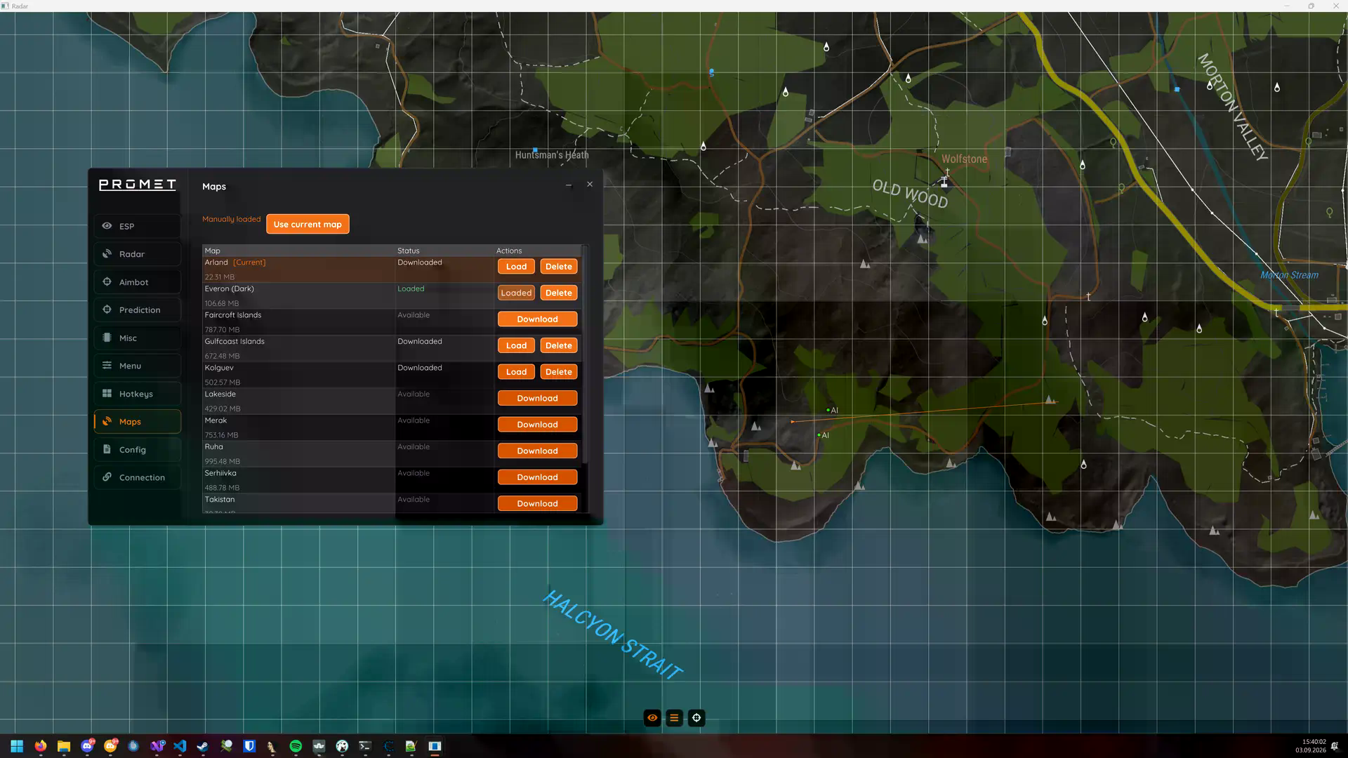
Task: Open the Windows Start menu
Action: point(17,746)
